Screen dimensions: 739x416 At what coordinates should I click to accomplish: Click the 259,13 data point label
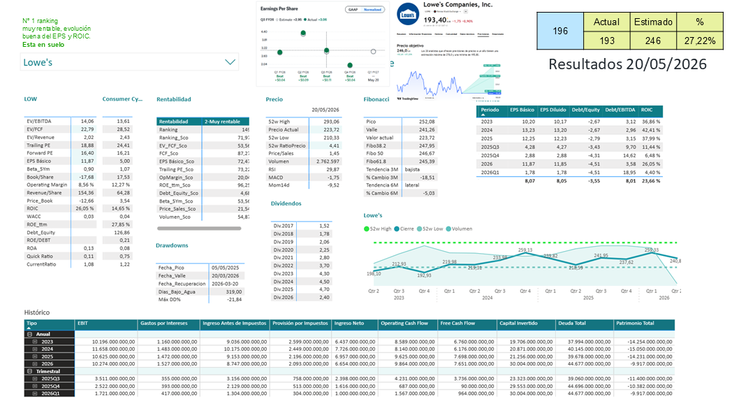[525, 250]
